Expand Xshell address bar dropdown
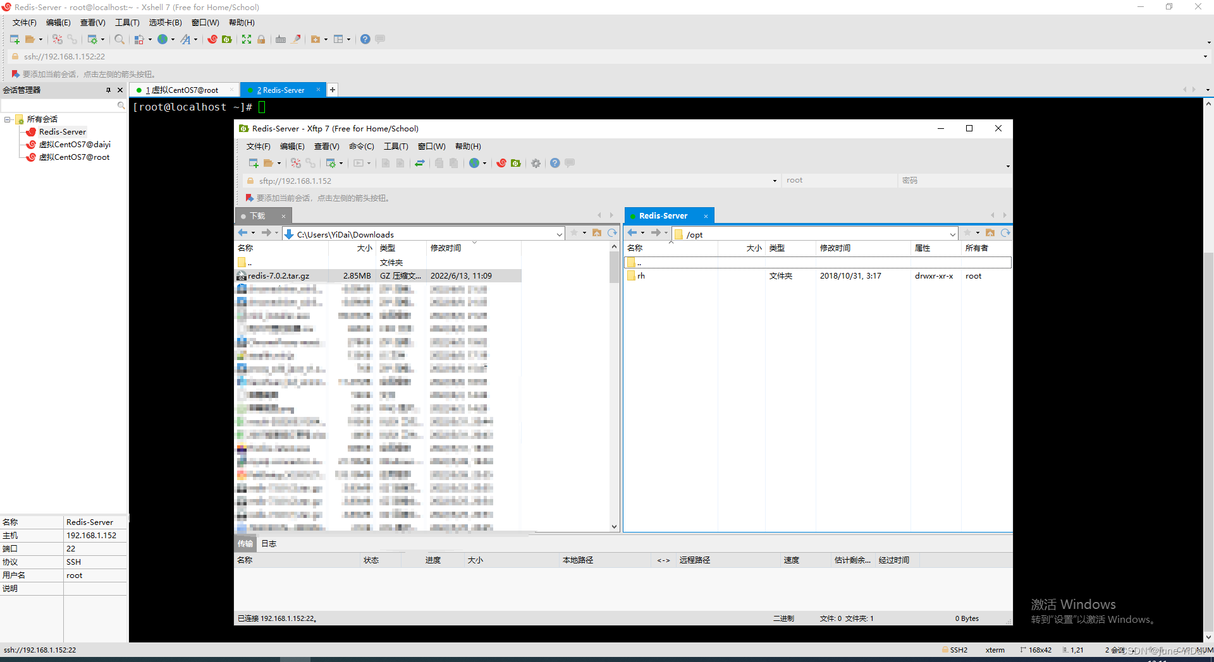The height and width of the screenshot is (662, 1214). [1205, 56]
